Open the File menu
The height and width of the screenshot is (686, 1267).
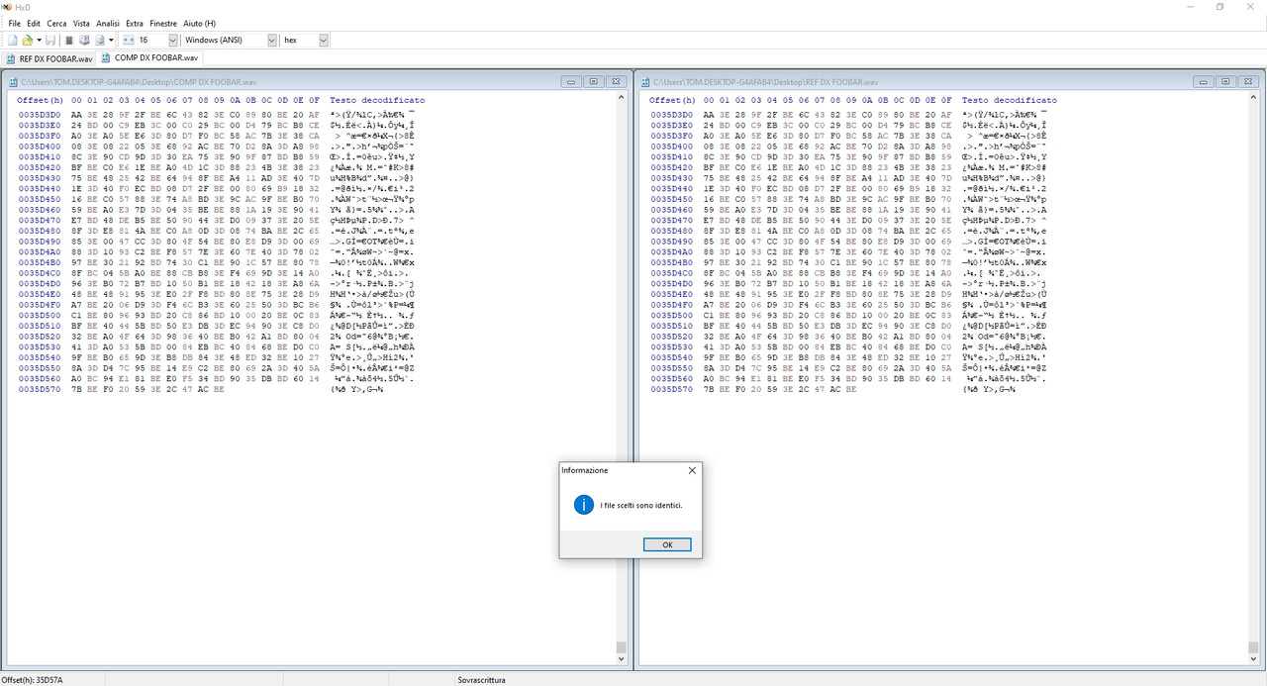click(14, 23)
